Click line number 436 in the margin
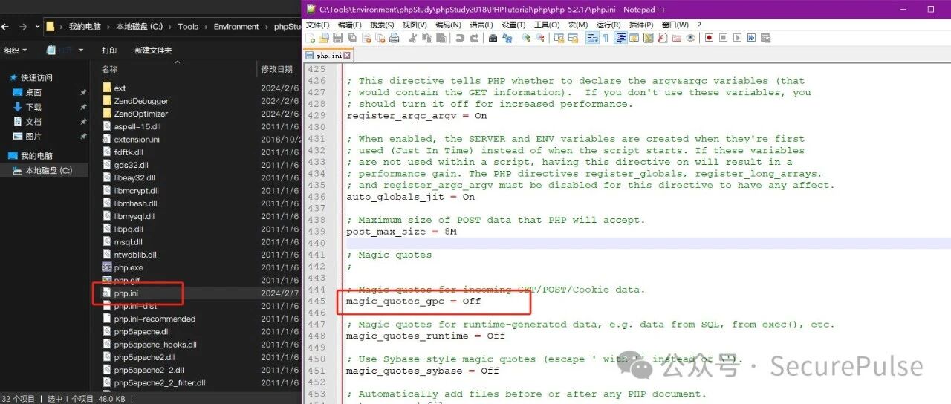 pyautogui.click(x=317, y=197)
